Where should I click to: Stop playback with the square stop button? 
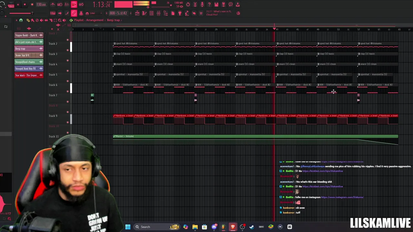click(25, 5)
